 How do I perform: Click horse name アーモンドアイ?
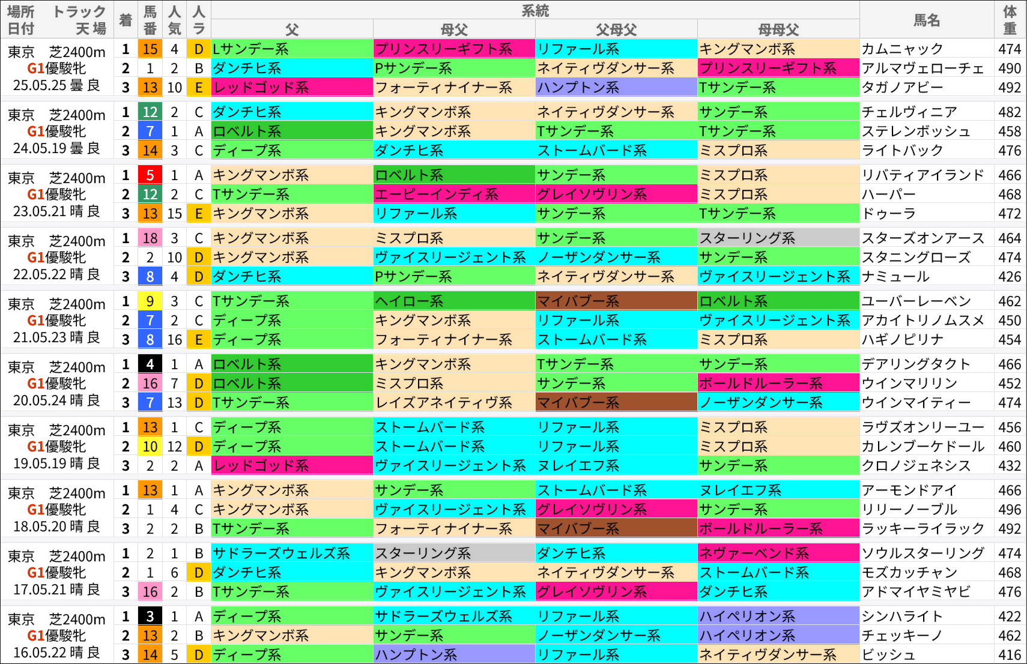tap(909, 490)
